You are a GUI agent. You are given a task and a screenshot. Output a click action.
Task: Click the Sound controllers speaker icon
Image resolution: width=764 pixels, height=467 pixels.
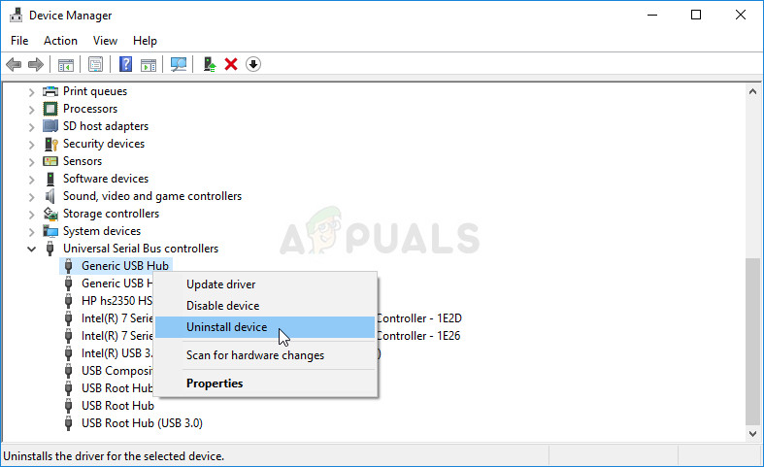tap(50, 196)
